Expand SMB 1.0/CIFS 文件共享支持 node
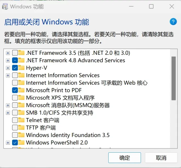 click(x=8, y=113)
